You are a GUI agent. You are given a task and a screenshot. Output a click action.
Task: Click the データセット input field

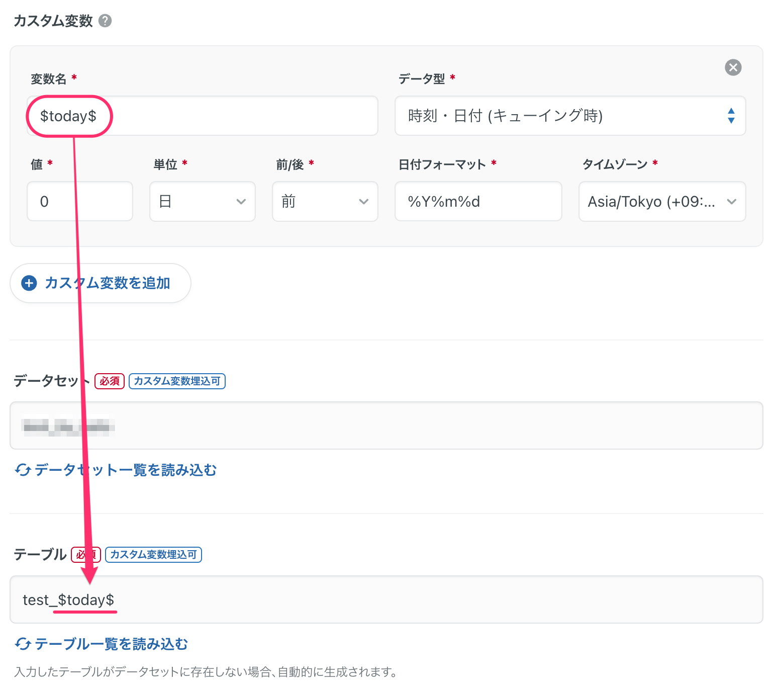pyautogui.click(x=386, y=425)
